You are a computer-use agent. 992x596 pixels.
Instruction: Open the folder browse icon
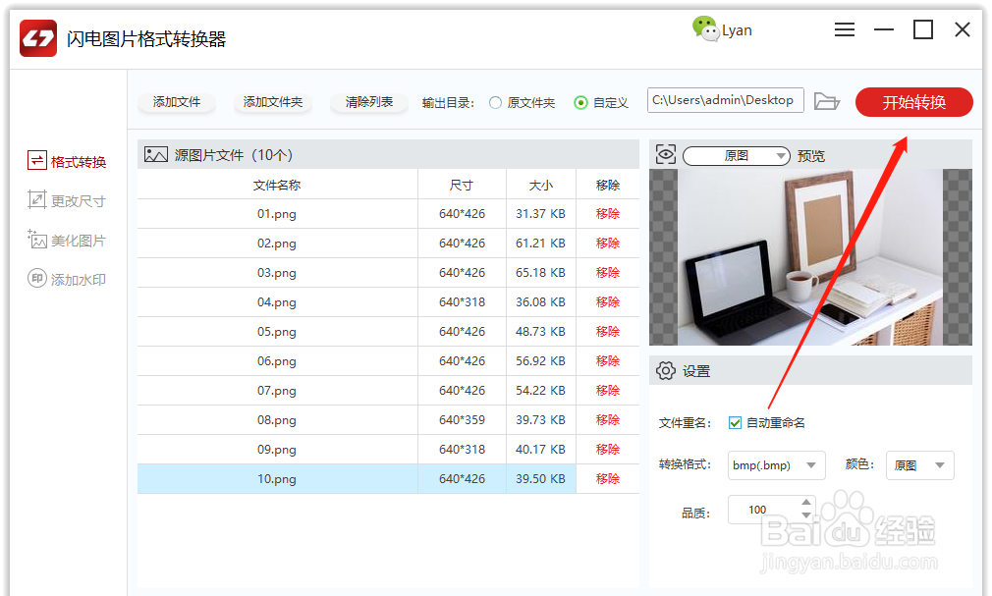tap(827, 100)
